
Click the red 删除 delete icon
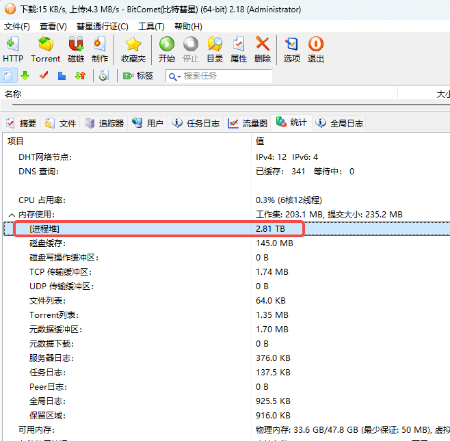262,49
